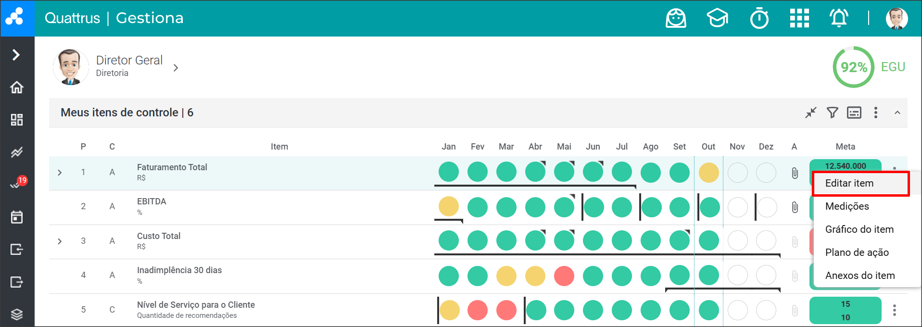Open the notifications bell icon

[838, 19]
